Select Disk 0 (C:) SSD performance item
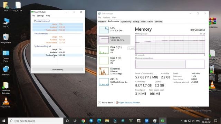 [x=114, y=50]
